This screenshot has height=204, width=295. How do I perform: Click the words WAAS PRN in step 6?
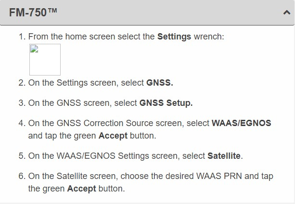click(x=219, y=176)
